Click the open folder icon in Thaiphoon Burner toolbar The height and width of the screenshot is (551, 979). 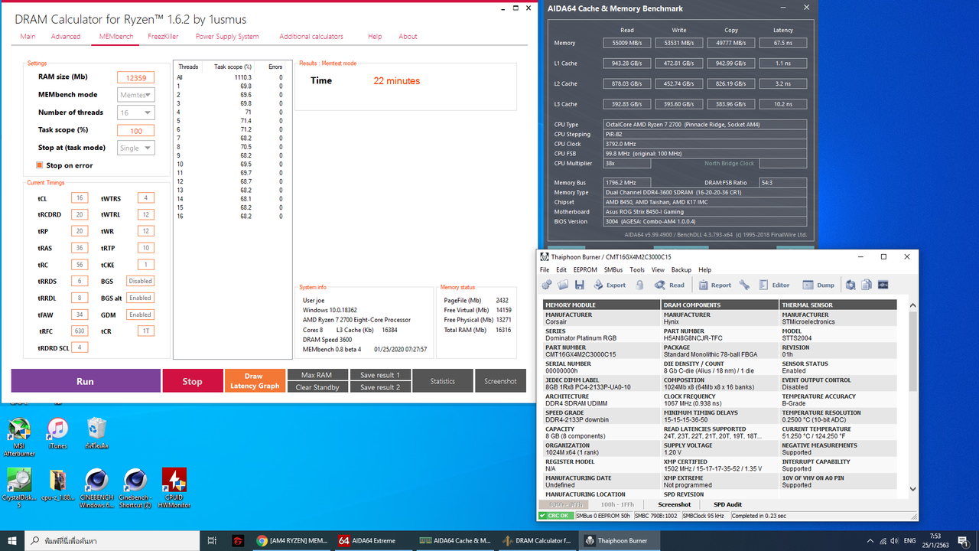point(563,285)
